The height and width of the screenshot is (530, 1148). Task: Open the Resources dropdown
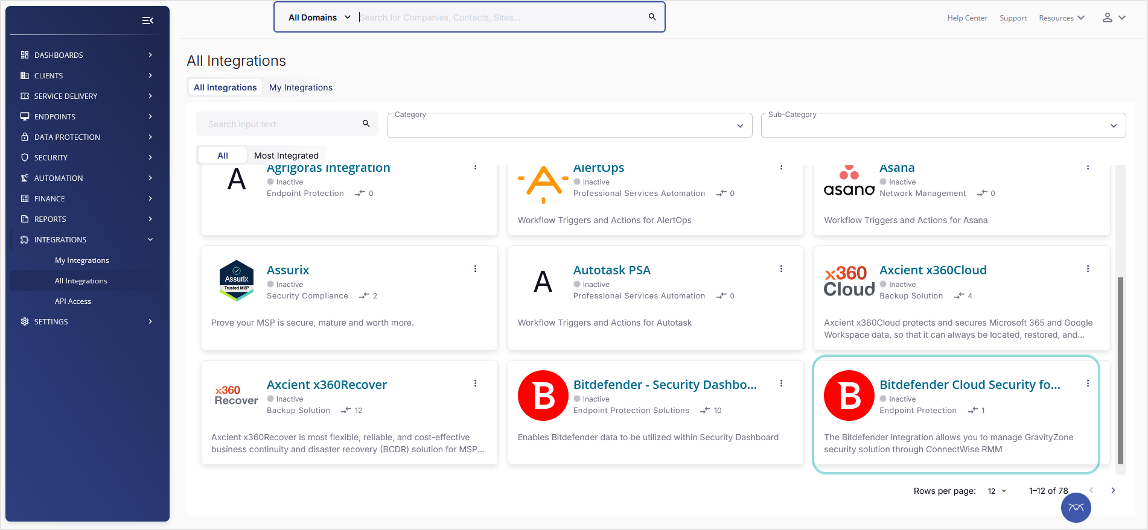pyautogui.click(x=1062, y=18)
